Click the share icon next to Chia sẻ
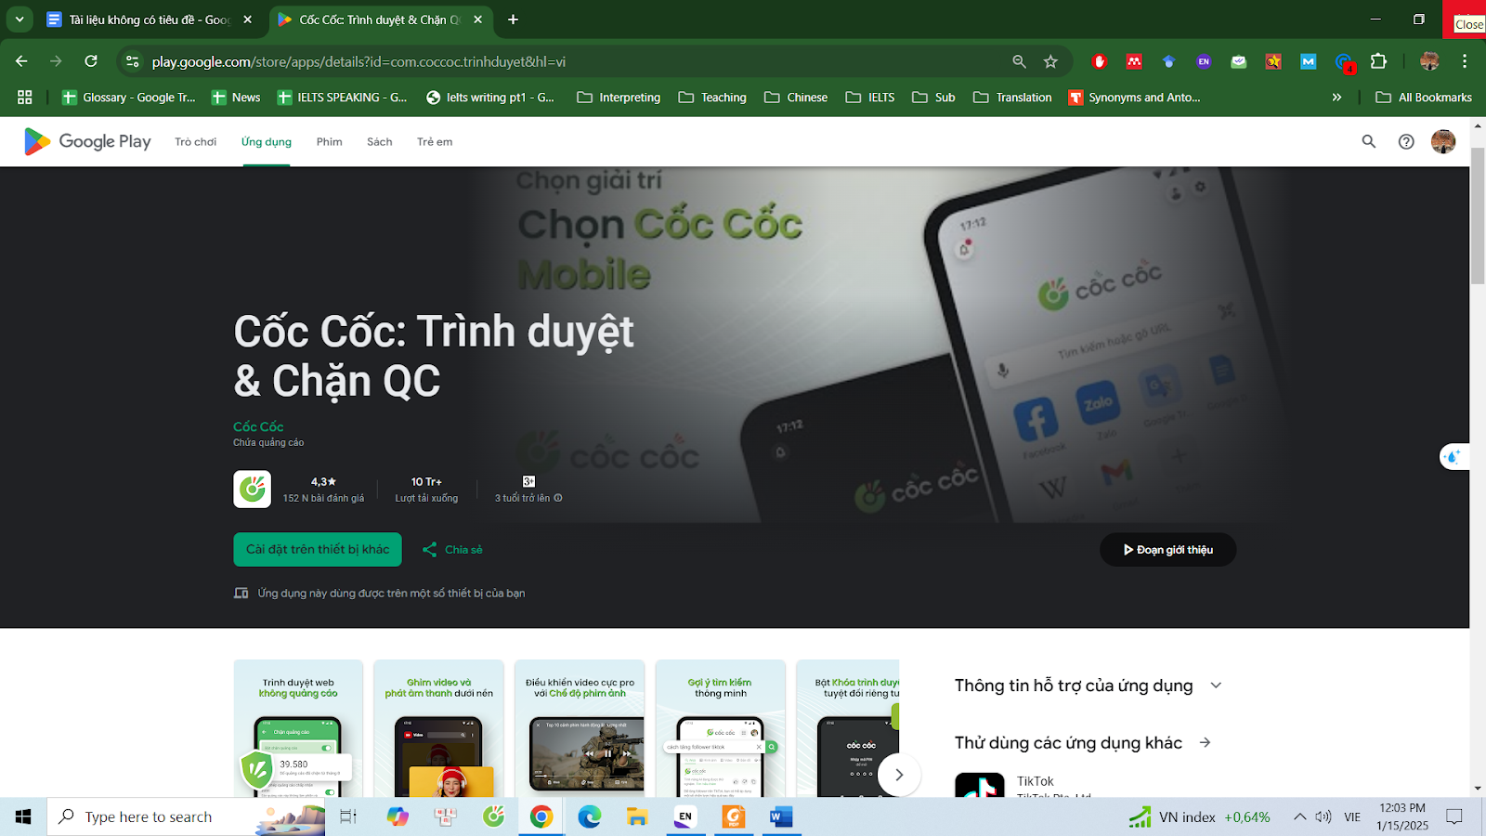Screen dimensions: 1486x836 point(429,550)
